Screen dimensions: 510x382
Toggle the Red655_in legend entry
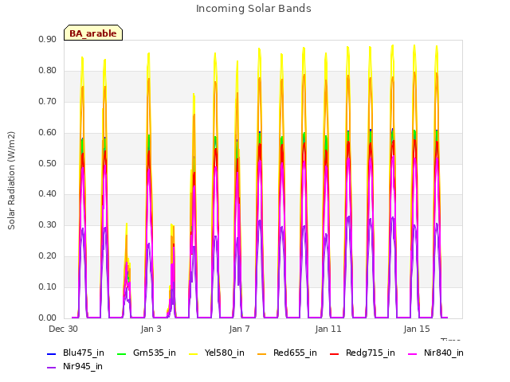pyautogui.click(x=287, y=353)
